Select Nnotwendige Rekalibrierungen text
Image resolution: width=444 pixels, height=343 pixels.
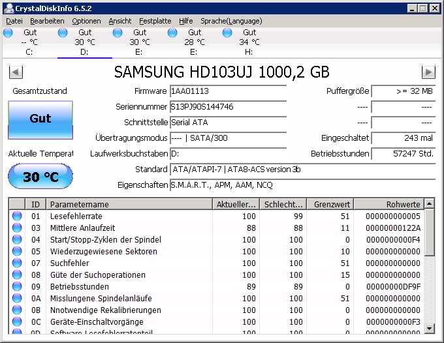tap(106, 310)
